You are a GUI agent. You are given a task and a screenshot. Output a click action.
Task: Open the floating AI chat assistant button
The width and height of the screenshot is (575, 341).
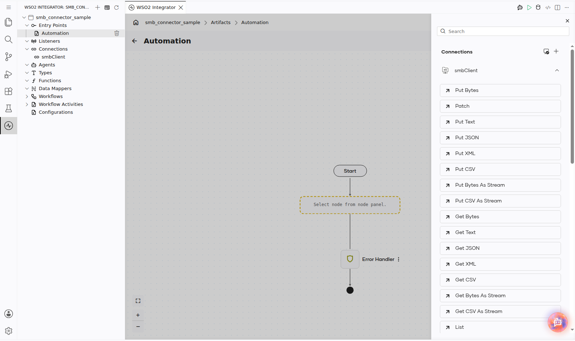coord(558,322)
